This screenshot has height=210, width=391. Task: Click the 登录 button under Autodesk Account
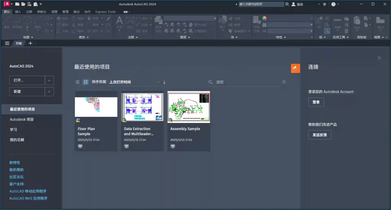coord(316,102)
